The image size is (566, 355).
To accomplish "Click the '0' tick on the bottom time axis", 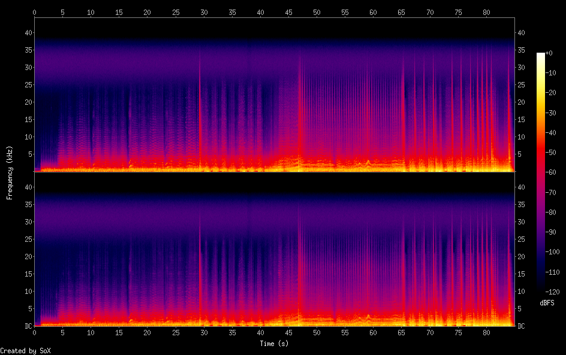I will pyautogui.click(x=35, y=333).
